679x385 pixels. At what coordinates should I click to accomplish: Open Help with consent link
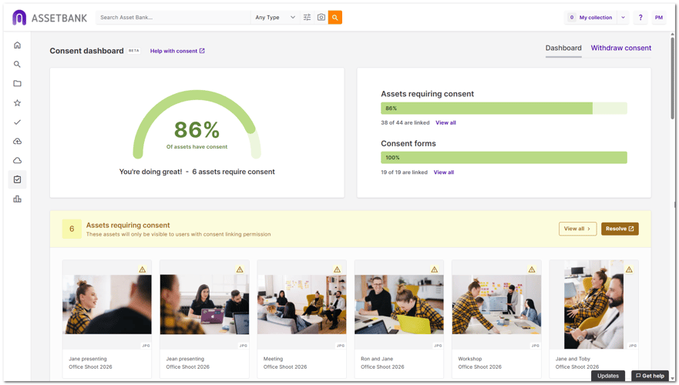click(x=177, y=51)
